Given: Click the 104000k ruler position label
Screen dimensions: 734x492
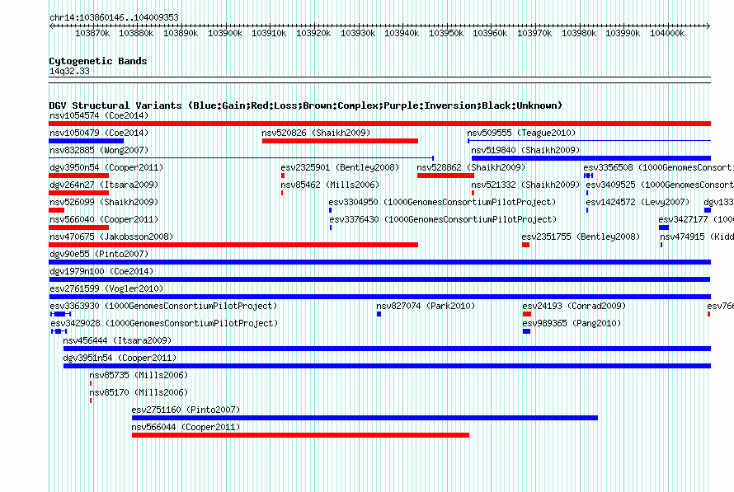Looking at the screenshot, I should [667, 33].
